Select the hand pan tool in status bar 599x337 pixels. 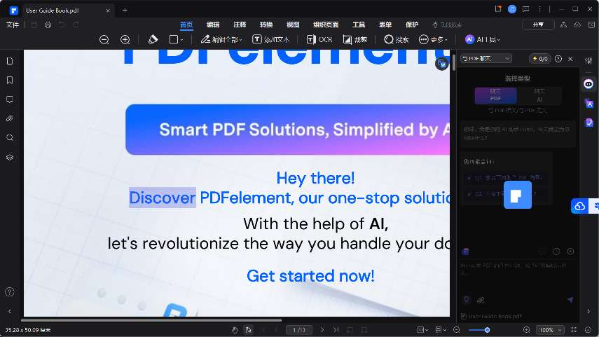[x=235, y=329]
